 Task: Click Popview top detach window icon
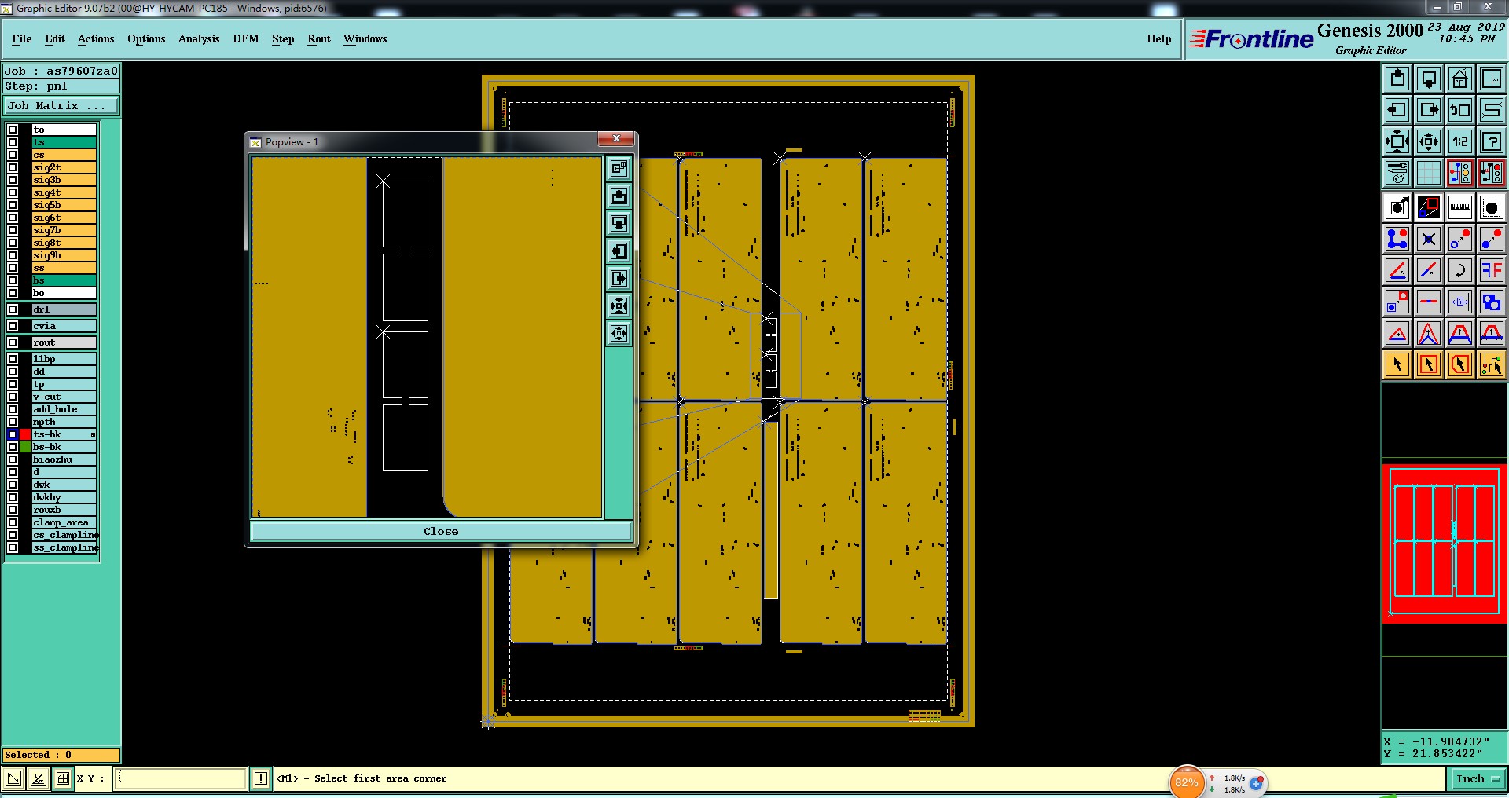619,167
